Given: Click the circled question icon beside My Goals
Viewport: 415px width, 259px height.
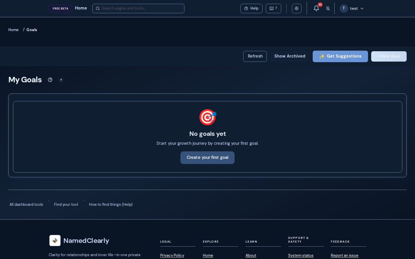Looking at the screenshot, I should click(50, 80).
